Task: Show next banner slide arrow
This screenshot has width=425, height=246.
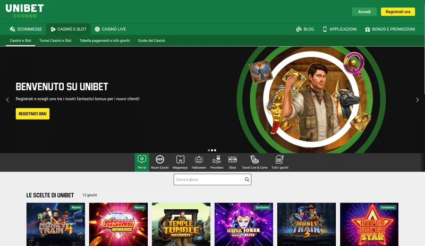Action: click(x=418, y=100)
